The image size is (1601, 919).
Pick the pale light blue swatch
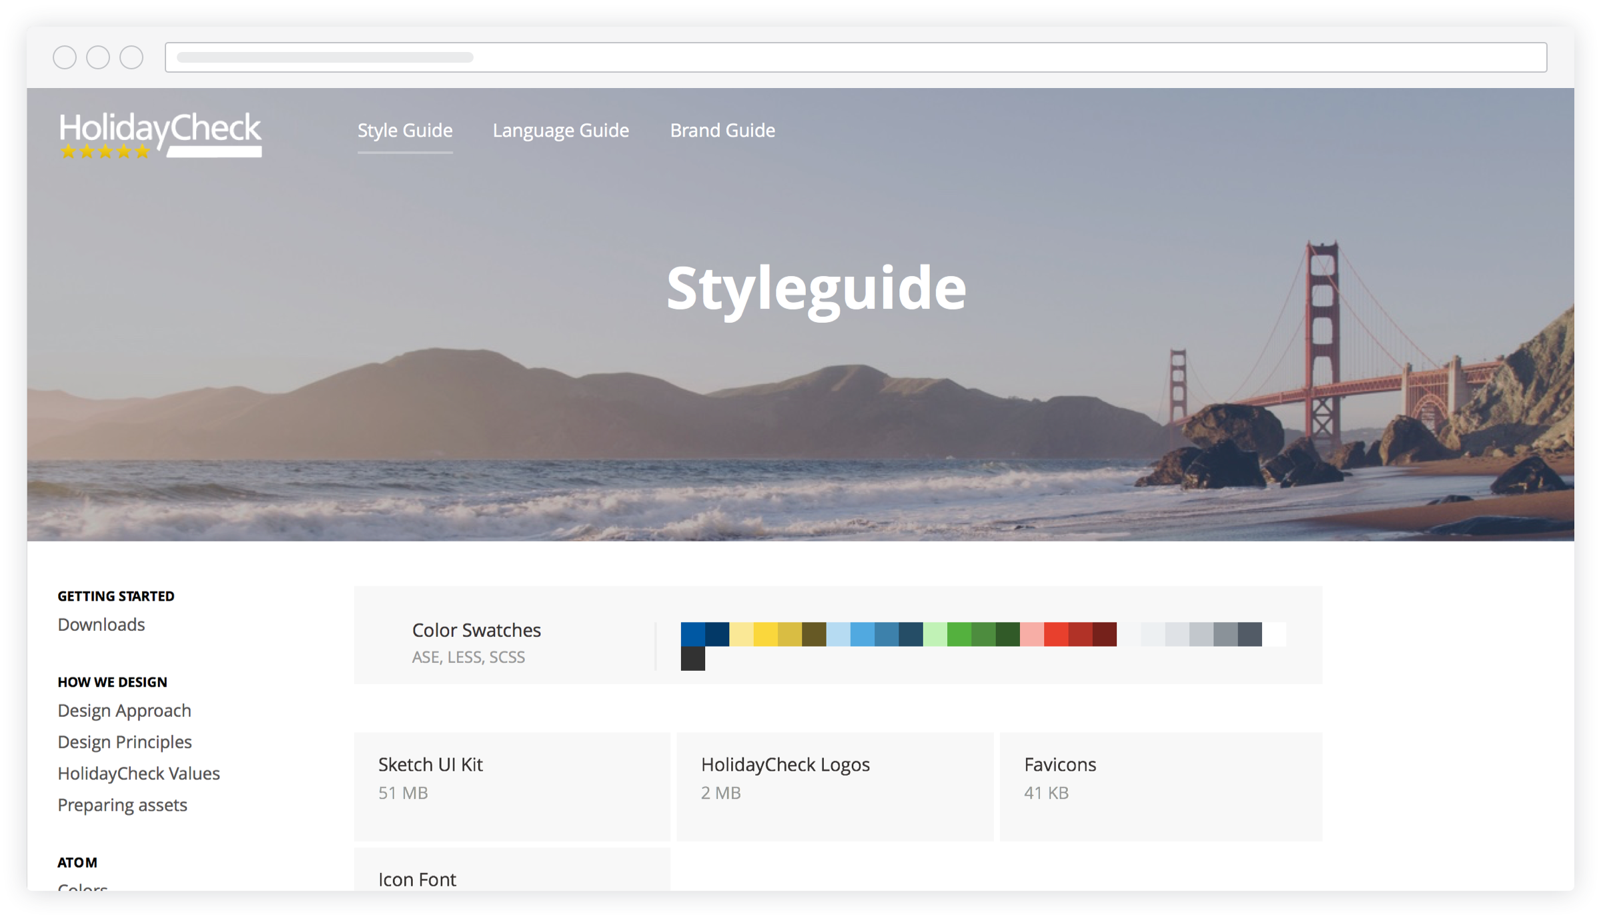pos(839,634)
